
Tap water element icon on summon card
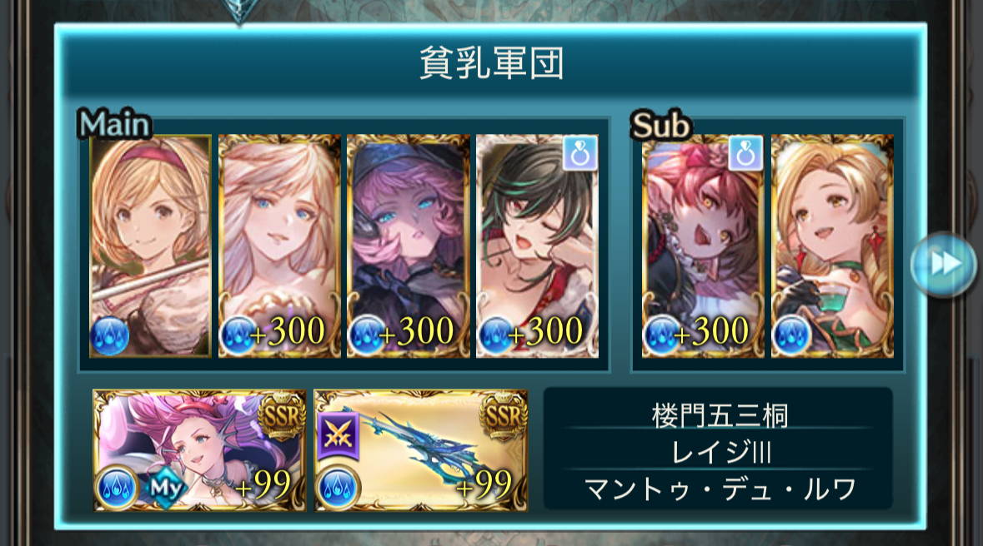117,488
